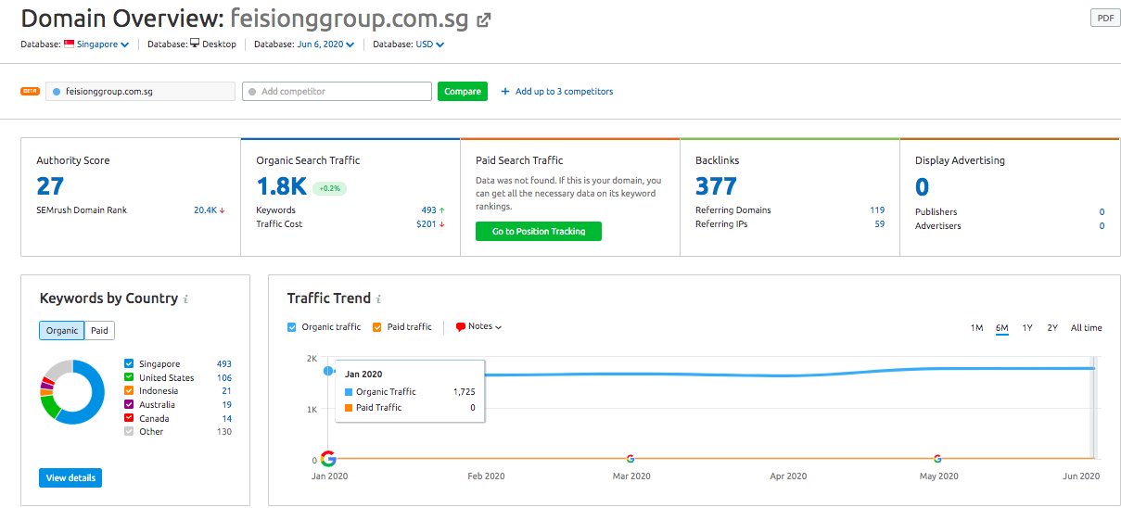The height and width of the screenshot is (508, 1121).
Task: Click Referring IPs value 59
Action: [880, 224]
